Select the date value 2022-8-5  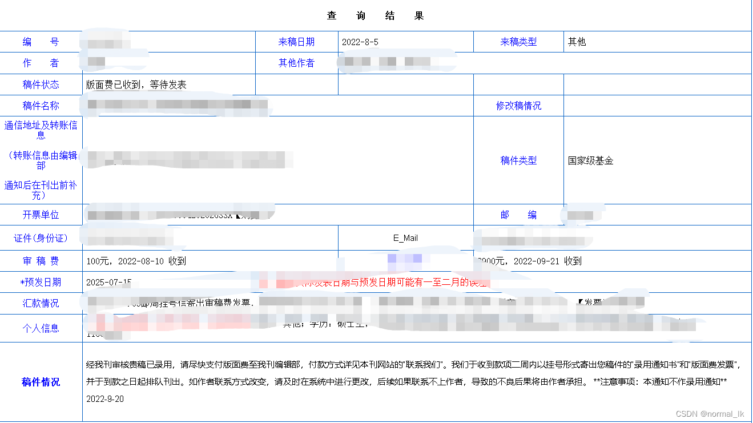pos(360,42)
